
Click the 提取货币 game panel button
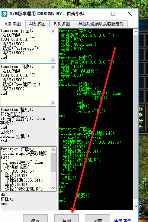coord(141,118)
